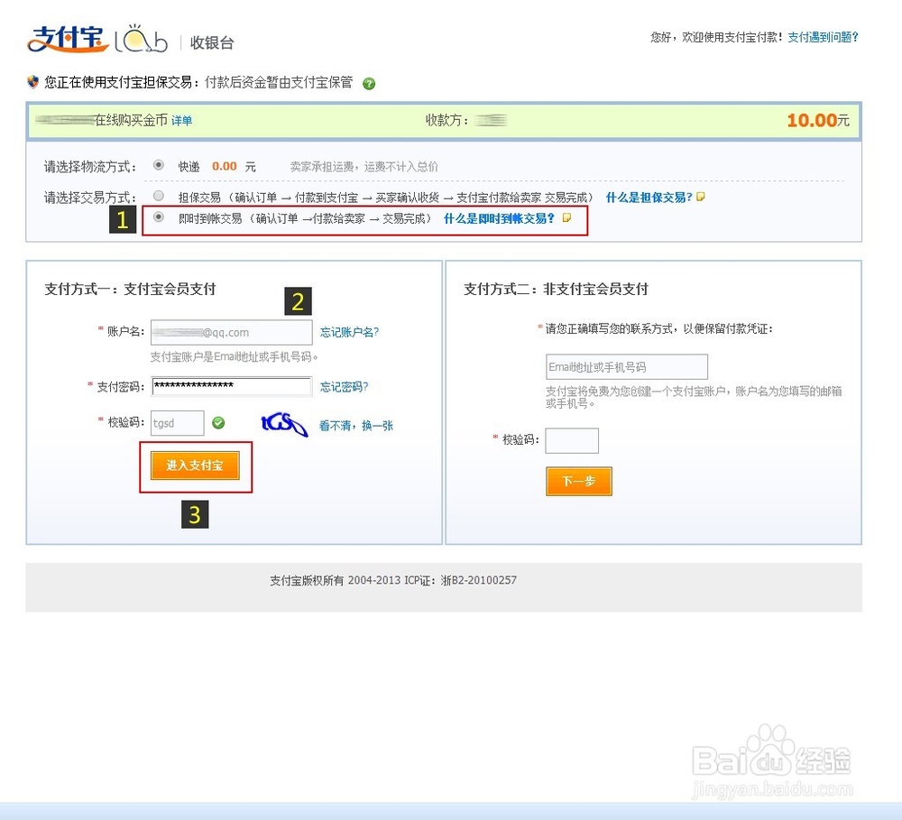Click the 支付宝账户是Email地址或手机号码 hint text
The image size is (902, 820).
pyautogui.click(x=234, y=356)
